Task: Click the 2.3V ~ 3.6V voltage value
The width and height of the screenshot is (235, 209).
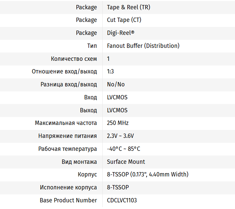Action: pos(120,136)
